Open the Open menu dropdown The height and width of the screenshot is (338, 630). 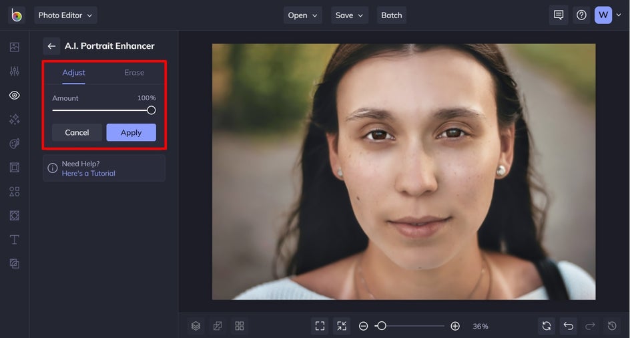[x=302, y=15]
